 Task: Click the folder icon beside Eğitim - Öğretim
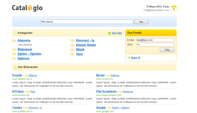(x=14, y=54)
